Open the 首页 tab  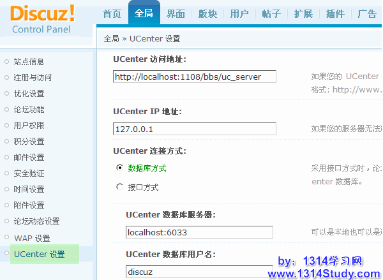(x=112, y=14)
